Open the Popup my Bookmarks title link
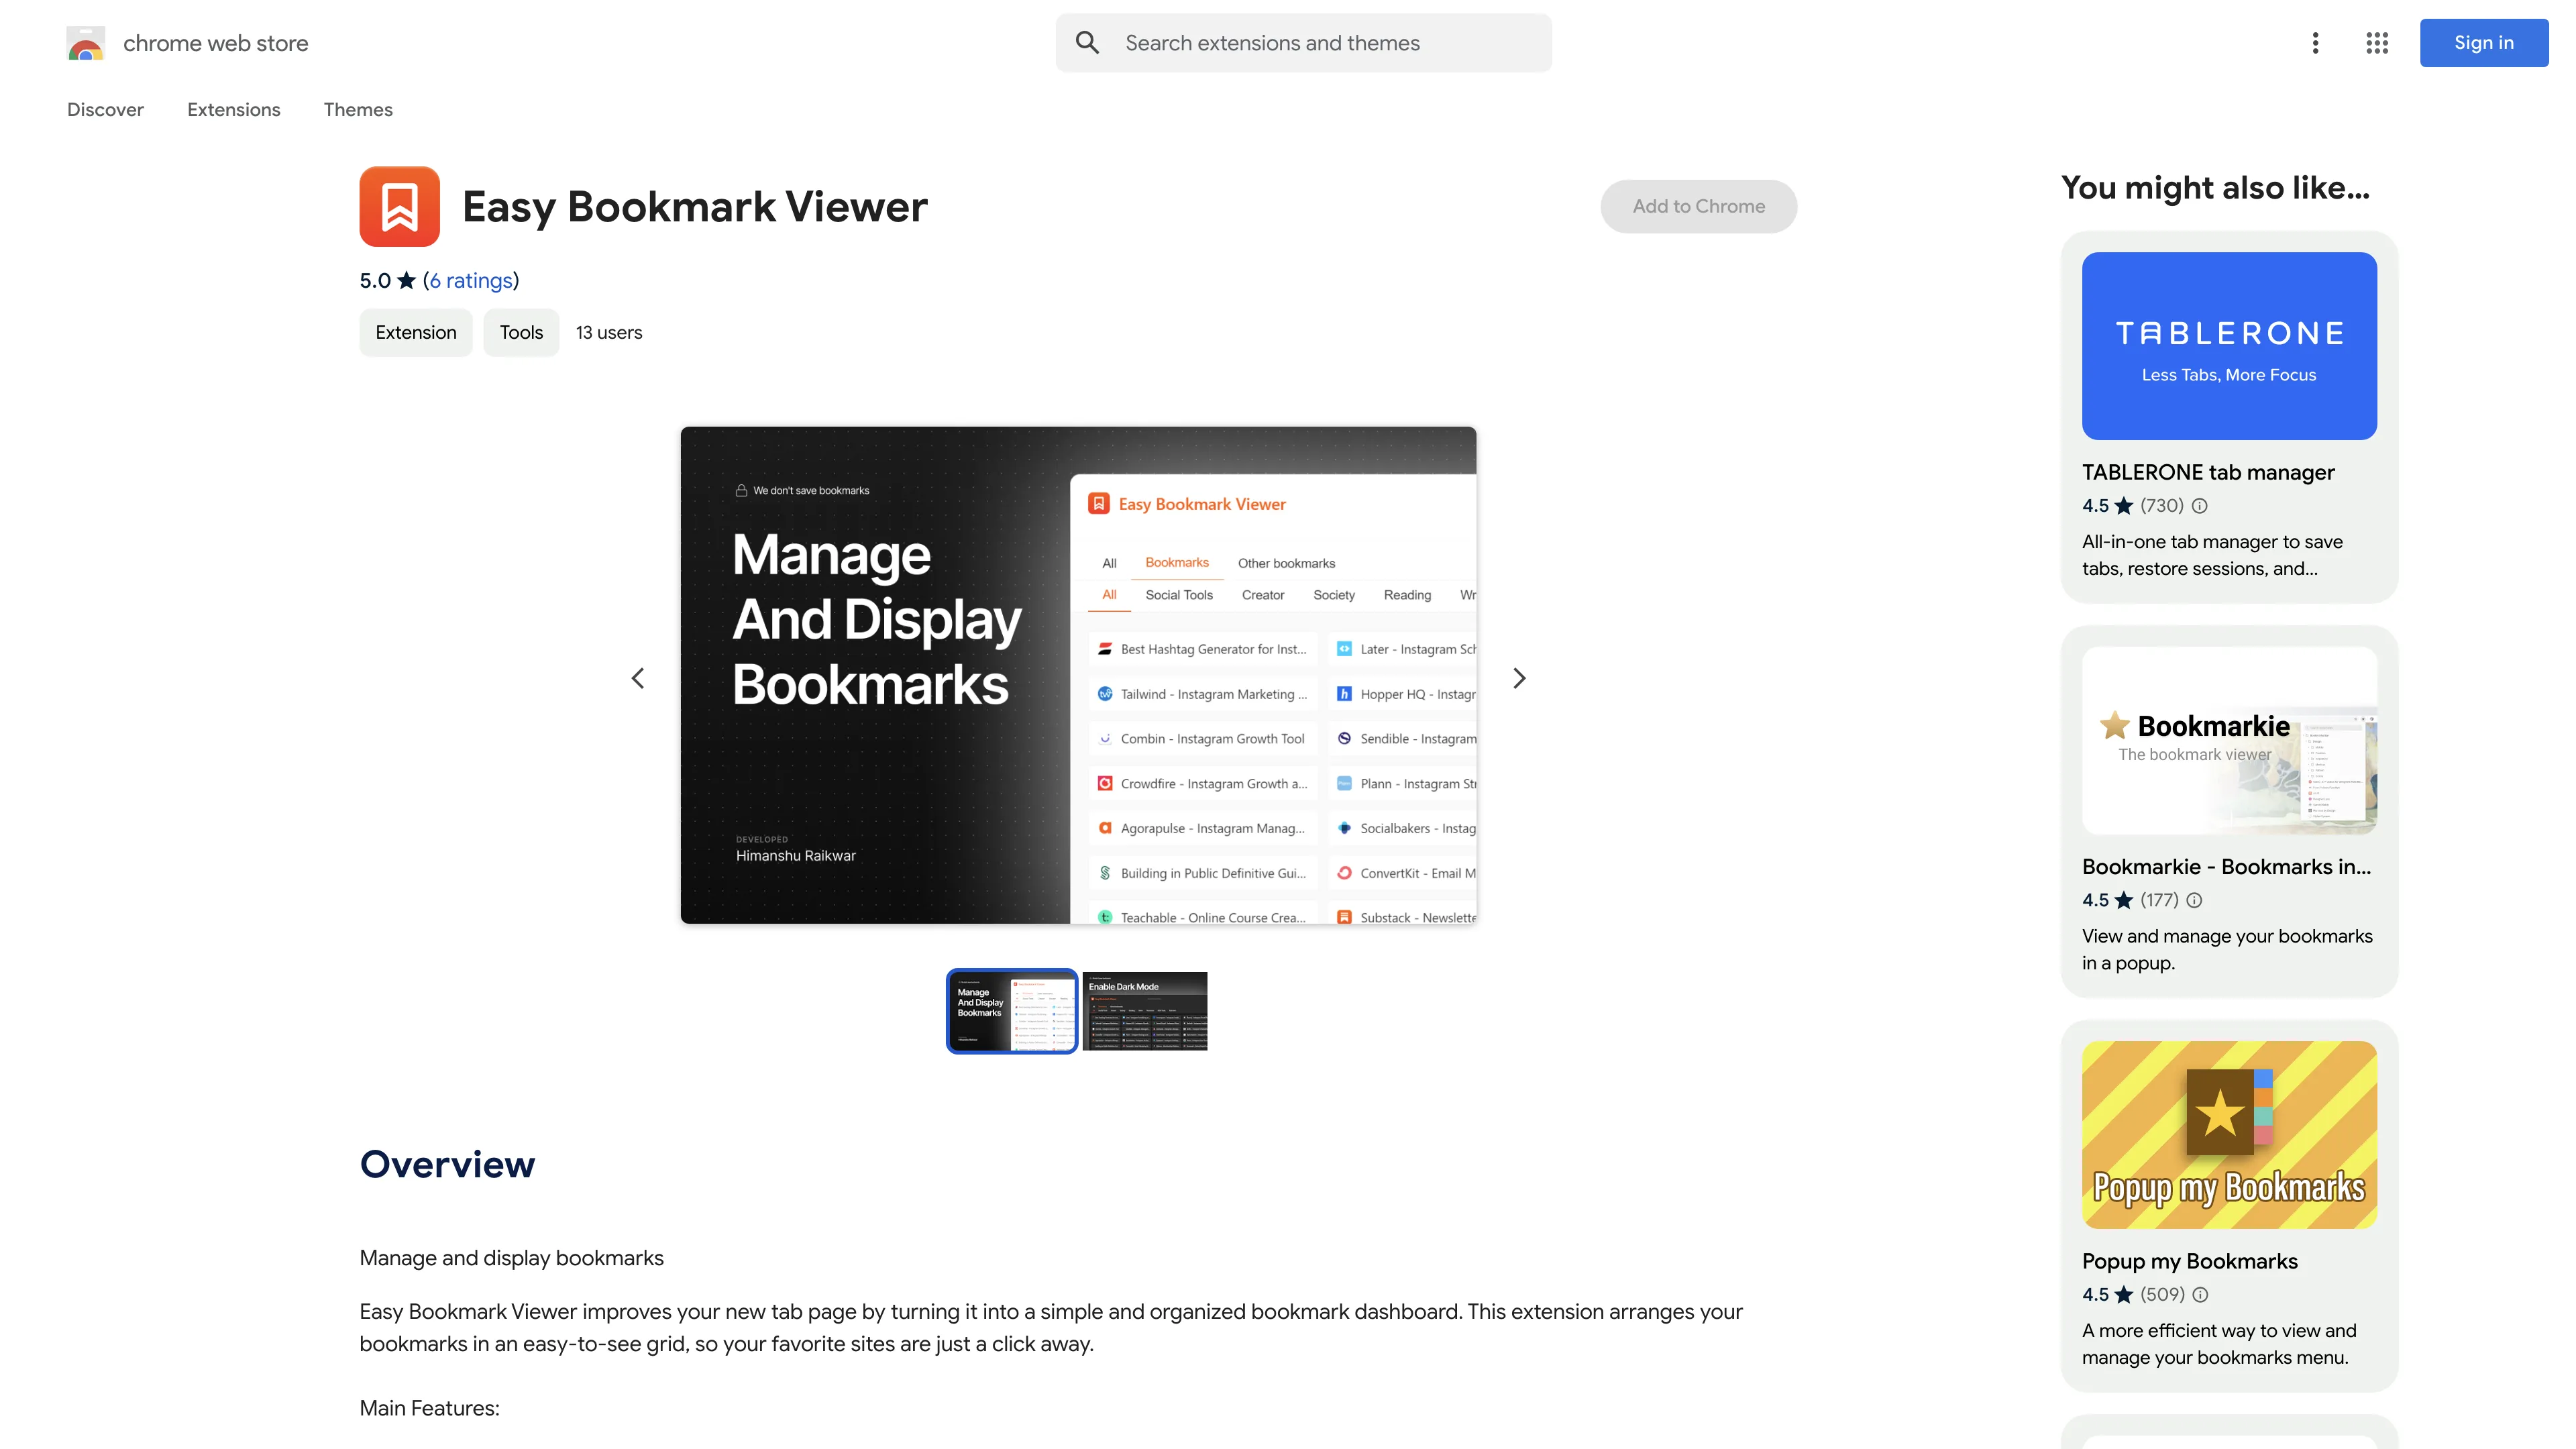This screenshot has width=2576, height=1449. pyautogui.click(x=2190, y=1261)
